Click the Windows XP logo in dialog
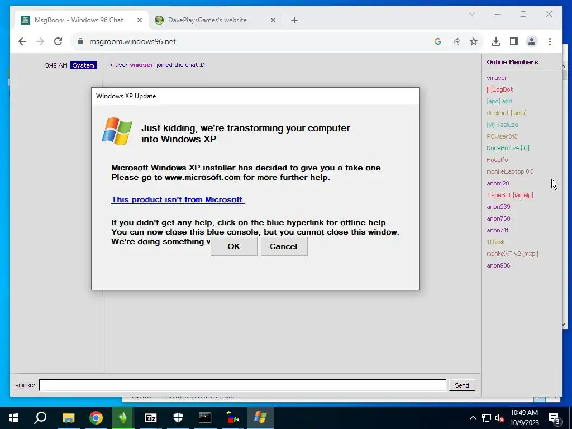The width and height of the screenshot is (572, 429). click(x=117, y=131)
